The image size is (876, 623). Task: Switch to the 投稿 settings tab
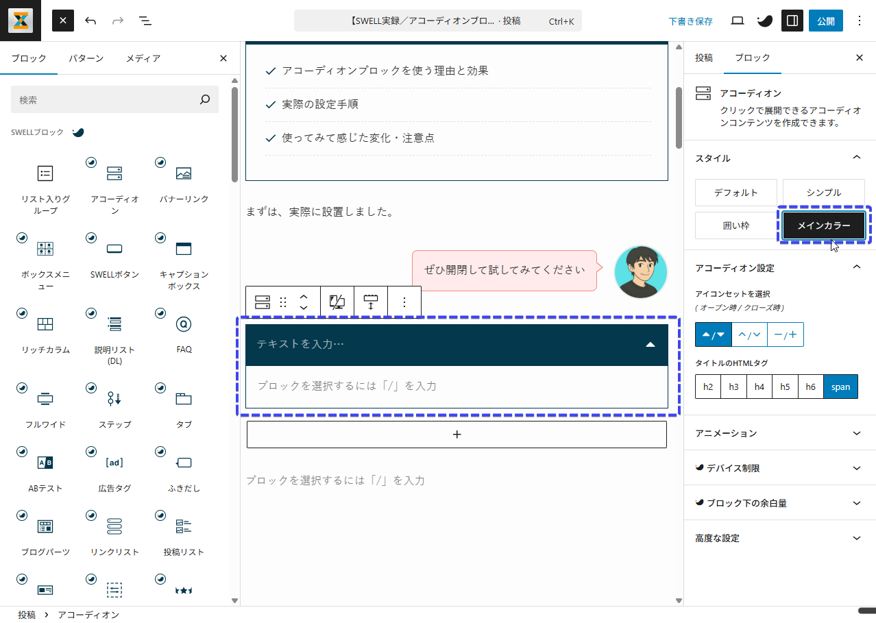pos(704,58)
